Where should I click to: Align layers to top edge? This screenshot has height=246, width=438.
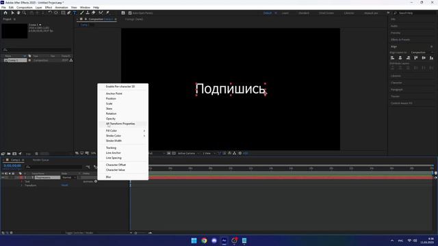[x=416, y=57]
